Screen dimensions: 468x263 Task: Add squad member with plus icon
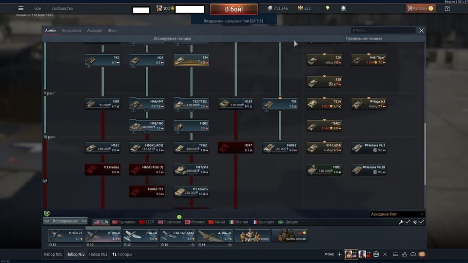339,254
